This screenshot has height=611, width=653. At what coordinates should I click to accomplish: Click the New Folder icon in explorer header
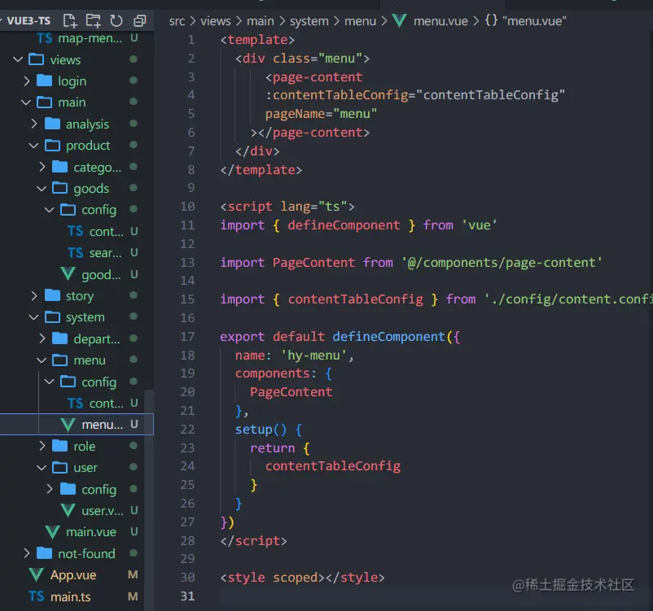coord(93,20)
